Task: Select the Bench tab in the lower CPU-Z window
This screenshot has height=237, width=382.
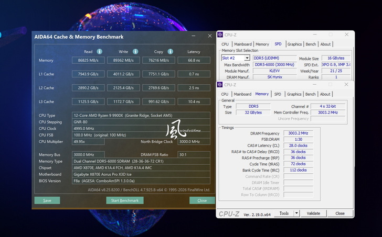Action: (x=311, y=94)
